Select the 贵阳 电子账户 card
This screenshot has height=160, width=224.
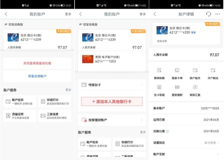[x=112, y=59]
